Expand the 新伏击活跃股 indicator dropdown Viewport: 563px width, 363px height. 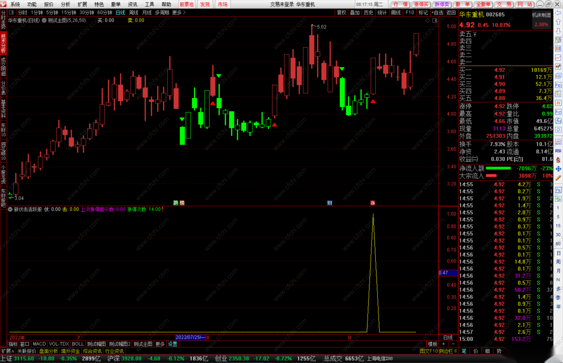pyautogui.click(x=10, y=209)
